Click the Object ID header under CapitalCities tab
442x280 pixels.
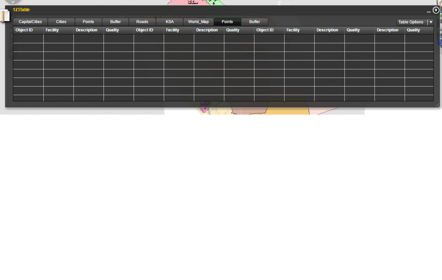click(x=28, y=30)
